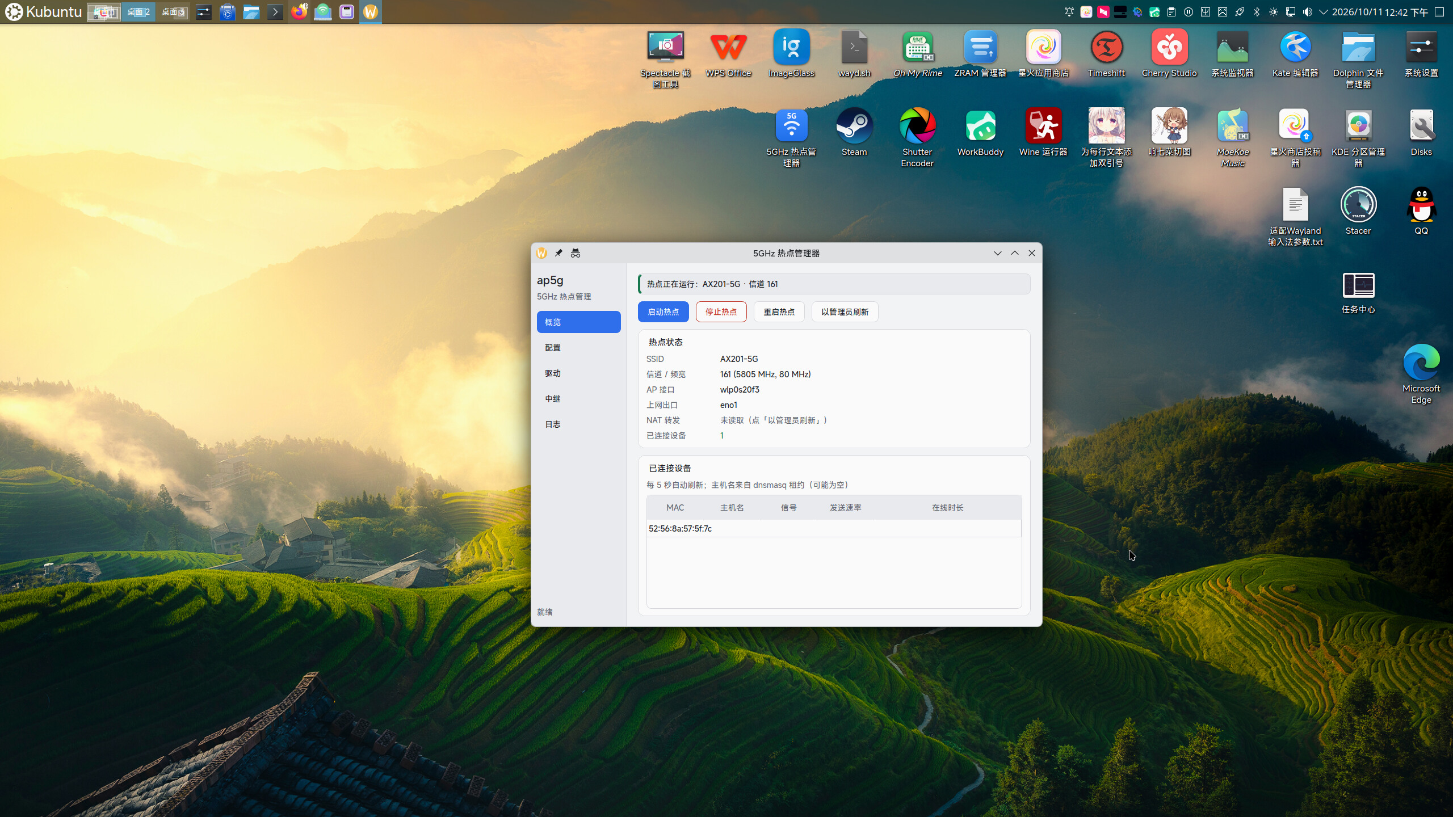
Task: Click the pin icon in the hotspot window titlebar
Action: pyautogui.click(x=558, y=253)
